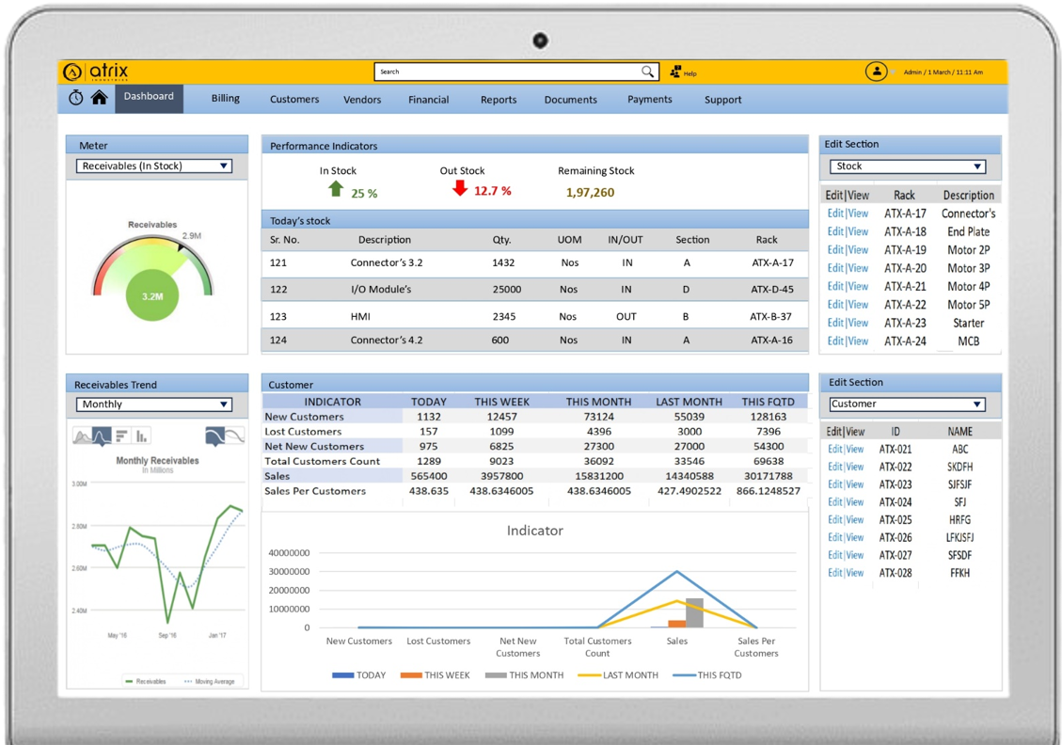Open the Dashboard tab
This screenshot has height=745, width=1062.
click(x=149, y=97)
